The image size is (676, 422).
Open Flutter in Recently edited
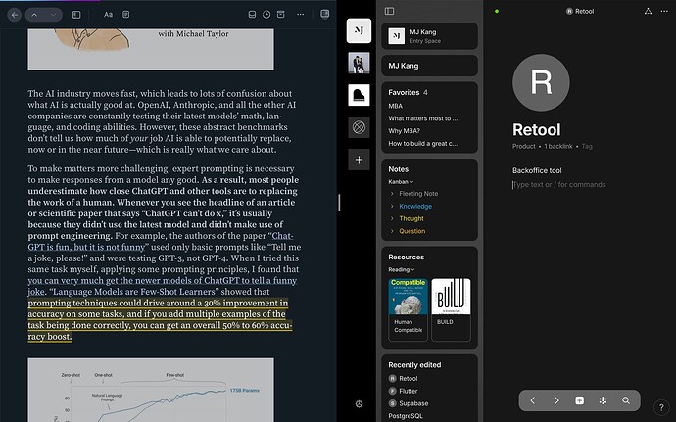point(403,391)
